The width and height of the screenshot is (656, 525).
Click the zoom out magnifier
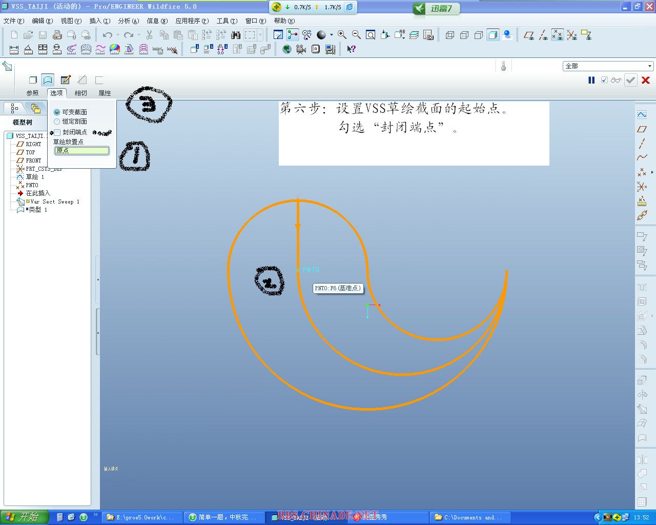coord(356,35)
